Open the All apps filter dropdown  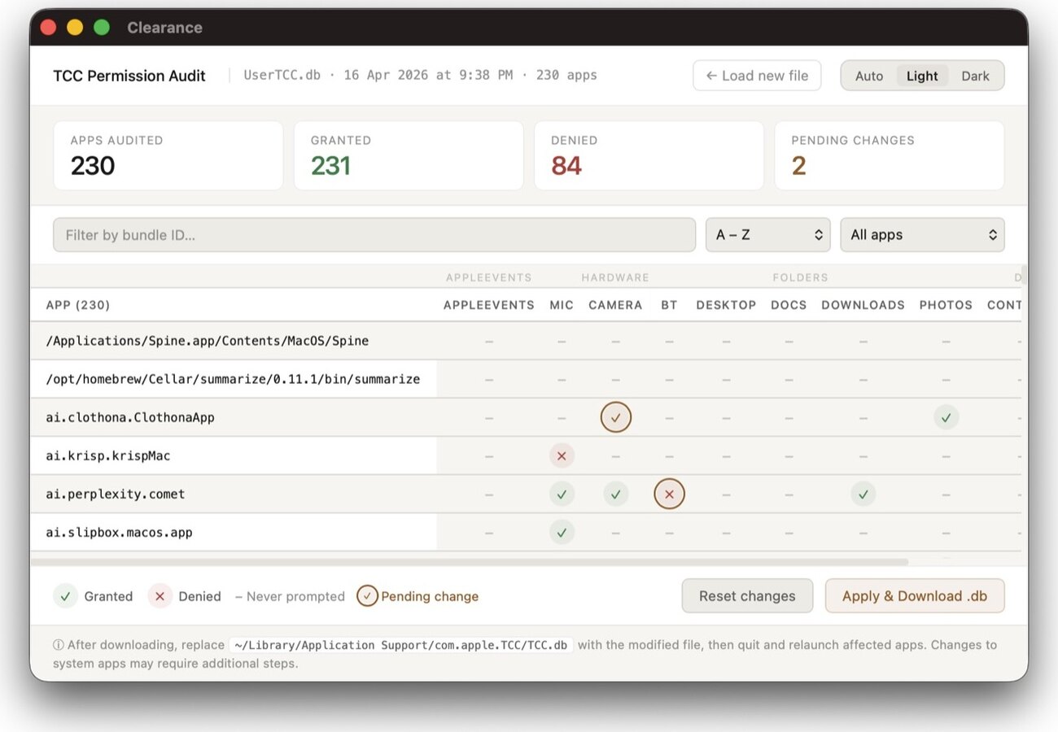pyautogui.click(x=922, y=235)
